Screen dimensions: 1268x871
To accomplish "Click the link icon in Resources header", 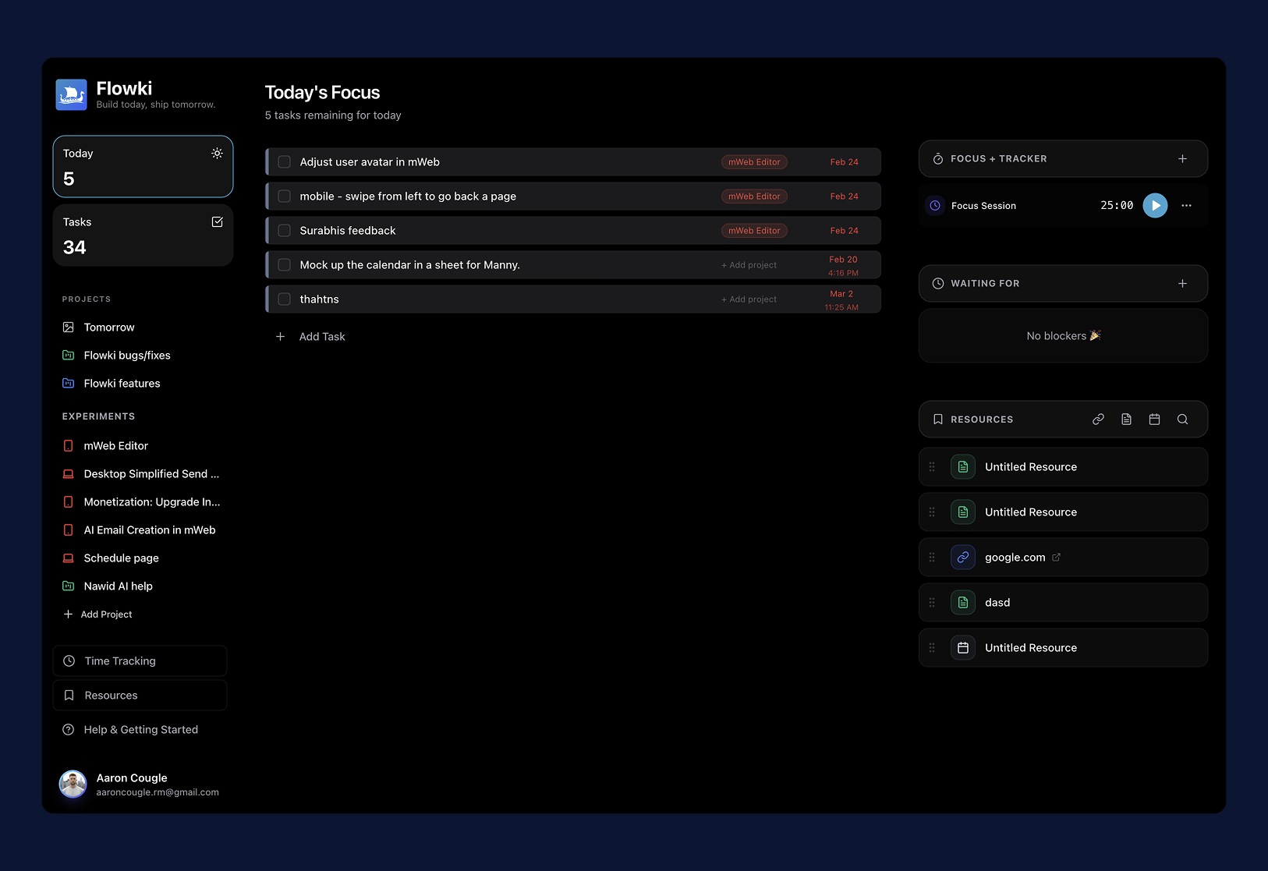I will point(1098,420).
